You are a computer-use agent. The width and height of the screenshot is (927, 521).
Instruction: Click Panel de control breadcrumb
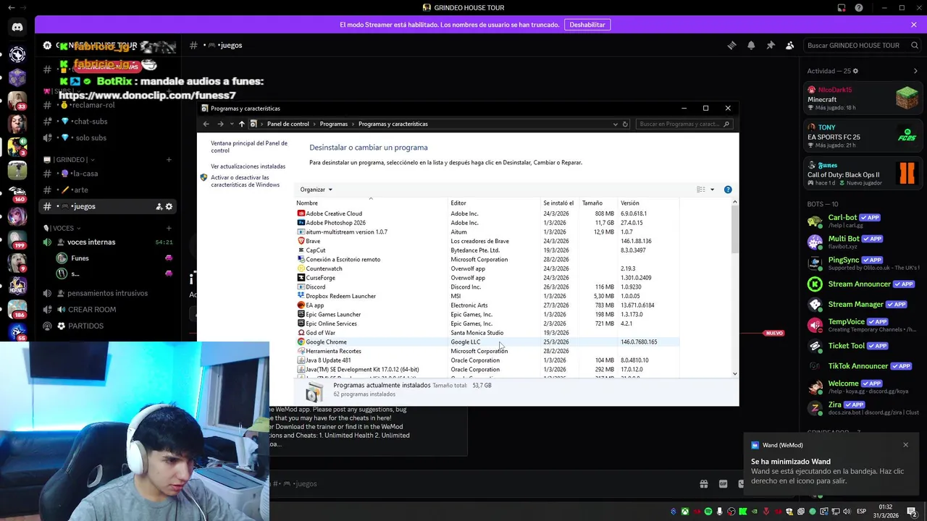[x=288, y=124]
